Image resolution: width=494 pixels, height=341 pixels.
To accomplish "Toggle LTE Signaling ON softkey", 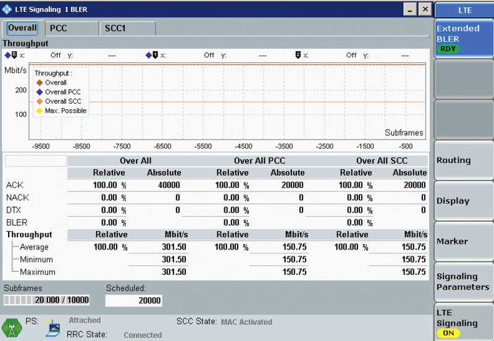I will click(x=464, y=322).
